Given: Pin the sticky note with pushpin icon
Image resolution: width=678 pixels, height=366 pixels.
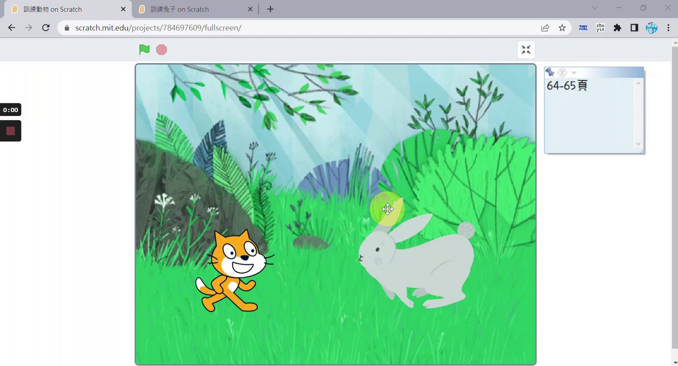Looking at the screenshot, I should click(x=550, y=73).
